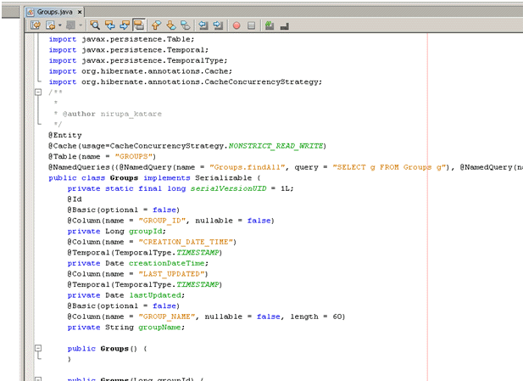Toggle bookmark on current line

pyautogui.click(x=186, y=25)
